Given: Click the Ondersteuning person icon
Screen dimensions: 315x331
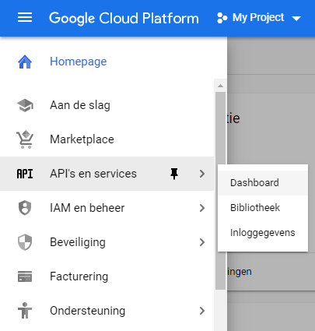Looking at the screenshot, I should (x=25, y=311).
